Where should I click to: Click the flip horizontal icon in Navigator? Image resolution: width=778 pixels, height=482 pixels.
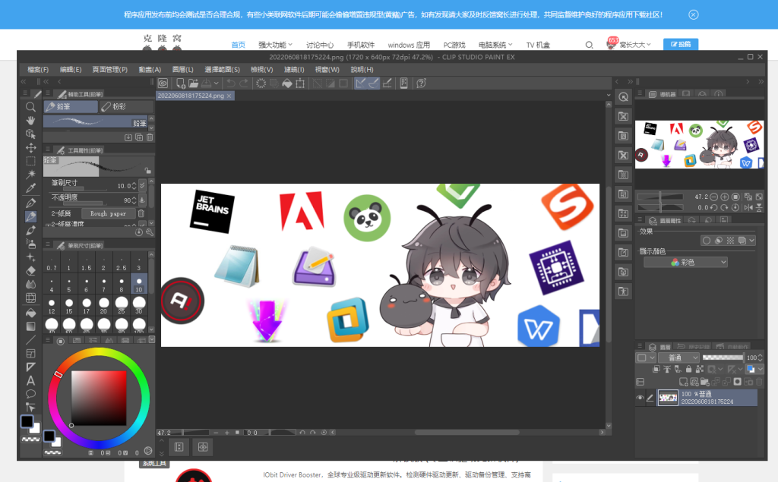click(x=748, y=208)
